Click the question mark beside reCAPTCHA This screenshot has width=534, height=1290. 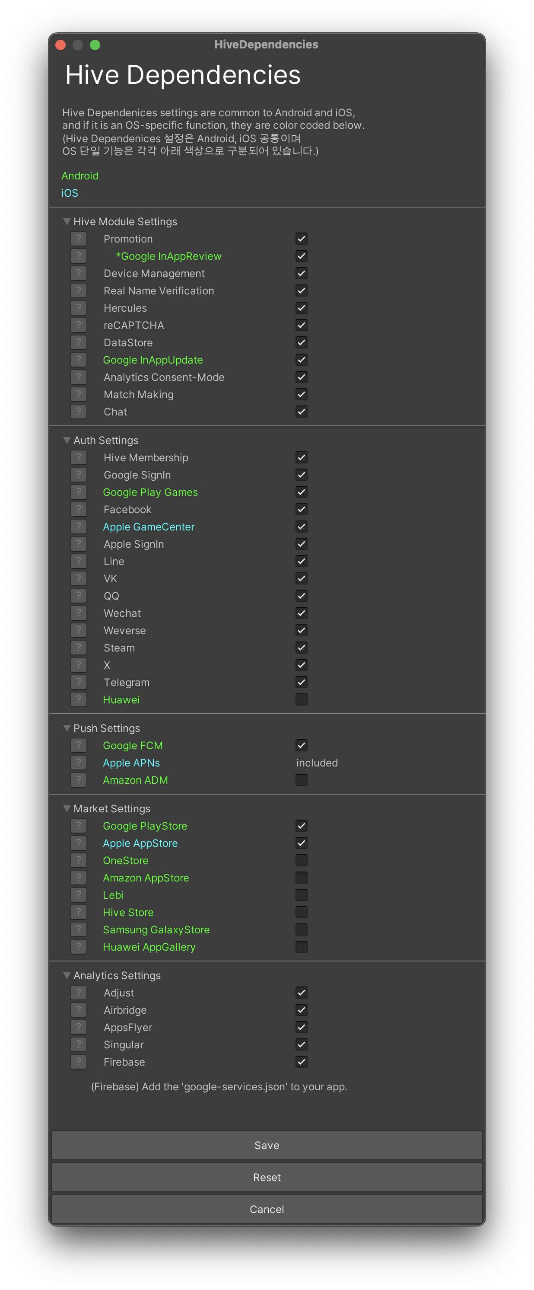tap(79, 325)
